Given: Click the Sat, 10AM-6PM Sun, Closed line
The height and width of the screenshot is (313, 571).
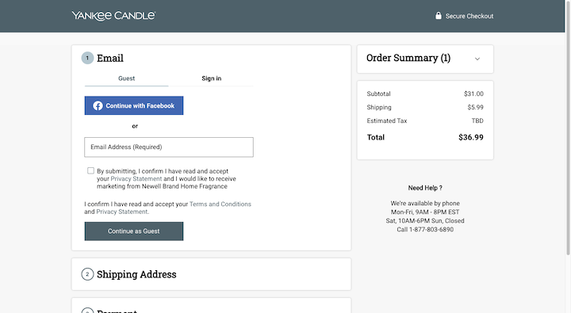Looking at the screenshot, I should (425, 221).
